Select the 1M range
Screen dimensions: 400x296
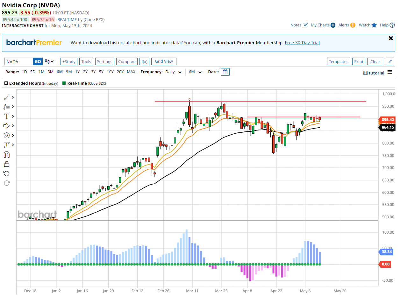coord(41,72)
